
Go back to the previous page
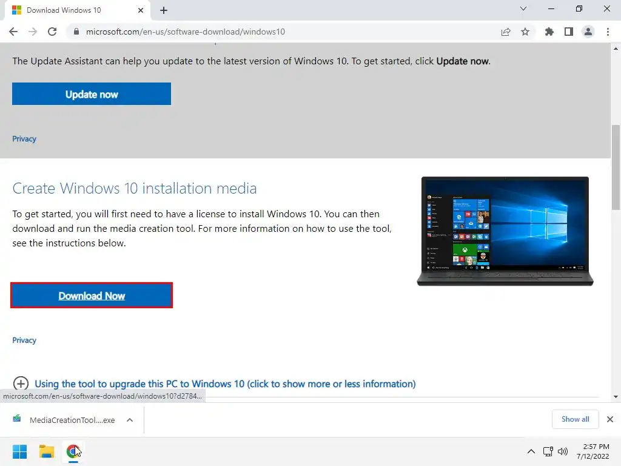pos(13,32)
